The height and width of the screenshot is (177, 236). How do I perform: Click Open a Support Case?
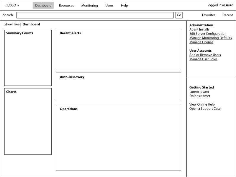(x=205, y=109)
